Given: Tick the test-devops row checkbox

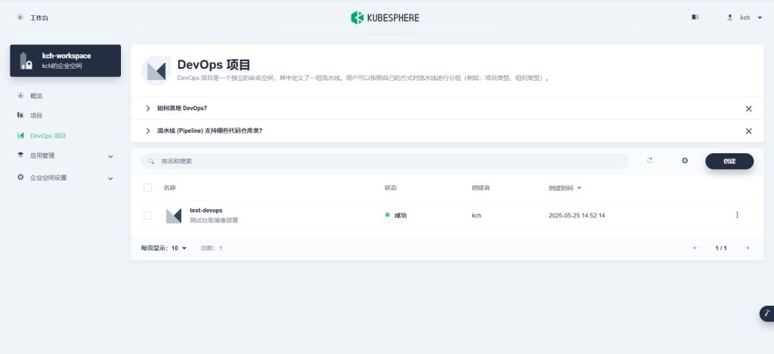Looking at the screenshot, I should coord(147,215).
